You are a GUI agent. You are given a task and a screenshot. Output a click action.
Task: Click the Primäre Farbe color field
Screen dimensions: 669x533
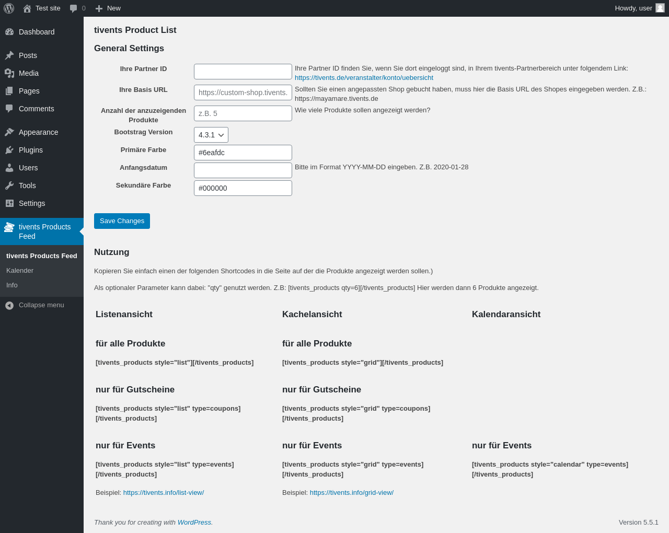coord(243,153)
